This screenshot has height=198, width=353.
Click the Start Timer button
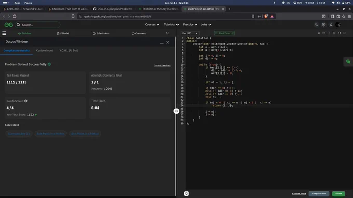[224, 33]
